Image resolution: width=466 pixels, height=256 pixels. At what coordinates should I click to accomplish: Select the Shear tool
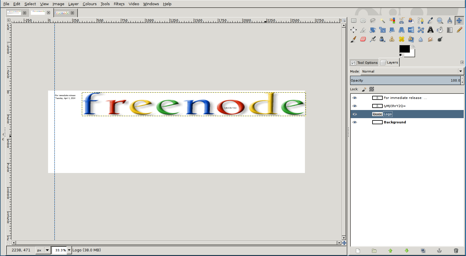[x=392, y=30]
